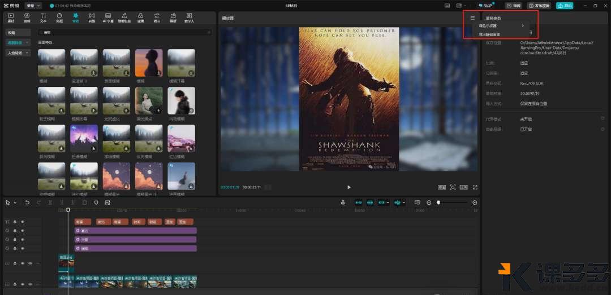Click the undo arrow in timeline toolbar

(x=27, y=202)
